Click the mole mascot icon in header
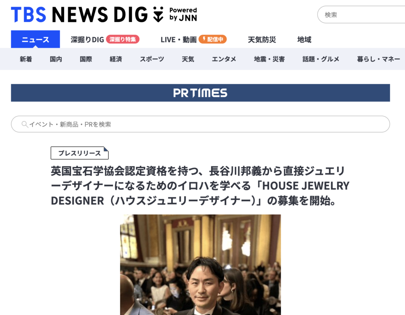The width and height of the screenshot is (405, 315). (158, 15)
